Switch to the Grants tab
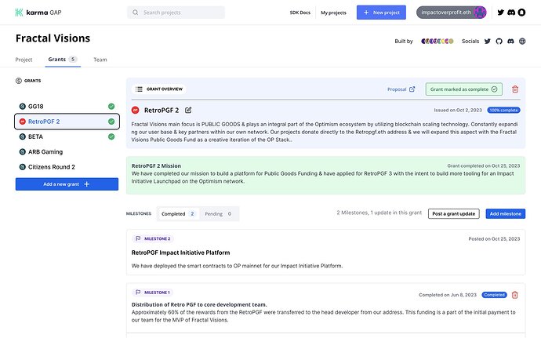This screenshot has height=338, width=541. tap(63, 60)
